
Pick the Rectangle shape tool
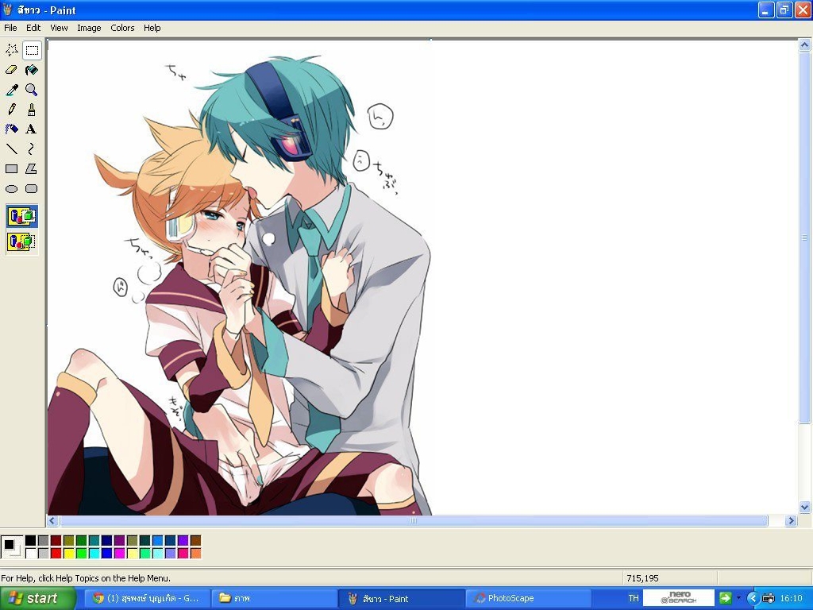point(11,168)
